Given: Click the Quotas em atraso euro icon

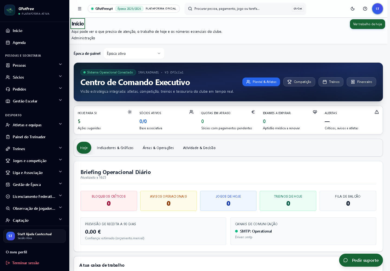Looking at the screenshot, I should 253,112.
